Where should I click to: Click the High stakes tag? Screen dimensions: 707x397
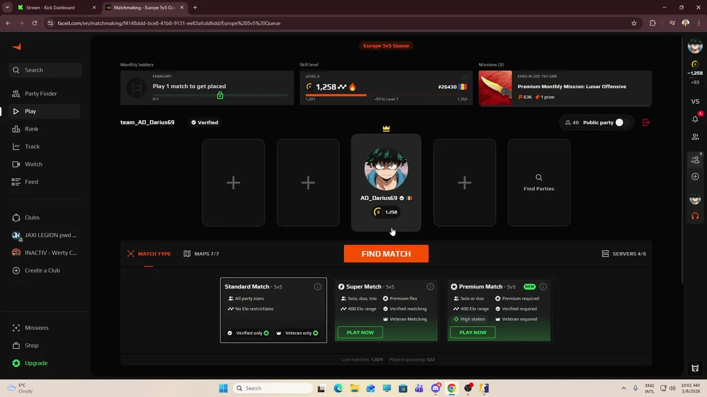pyautogui.click(x=469, y=319)
